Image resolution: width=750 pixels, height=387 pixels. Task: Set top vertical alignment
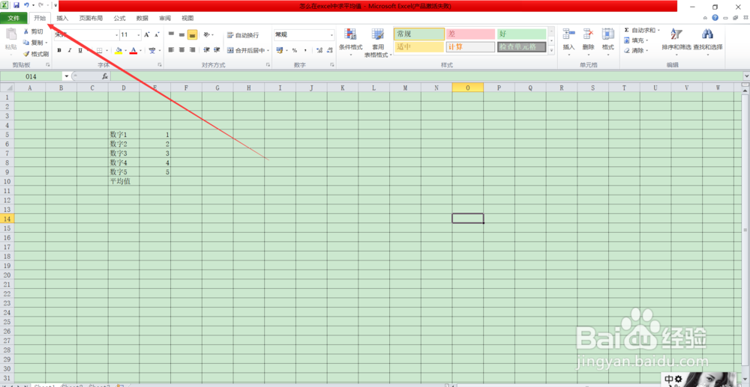pos(171,35)
